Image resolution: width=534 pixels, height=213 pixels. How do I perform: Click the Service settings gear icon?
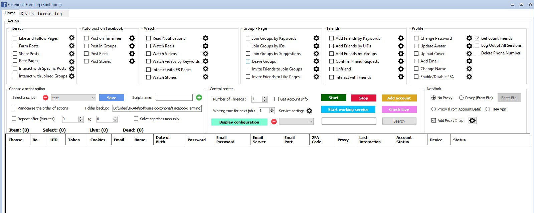click(x=309, y=111)
